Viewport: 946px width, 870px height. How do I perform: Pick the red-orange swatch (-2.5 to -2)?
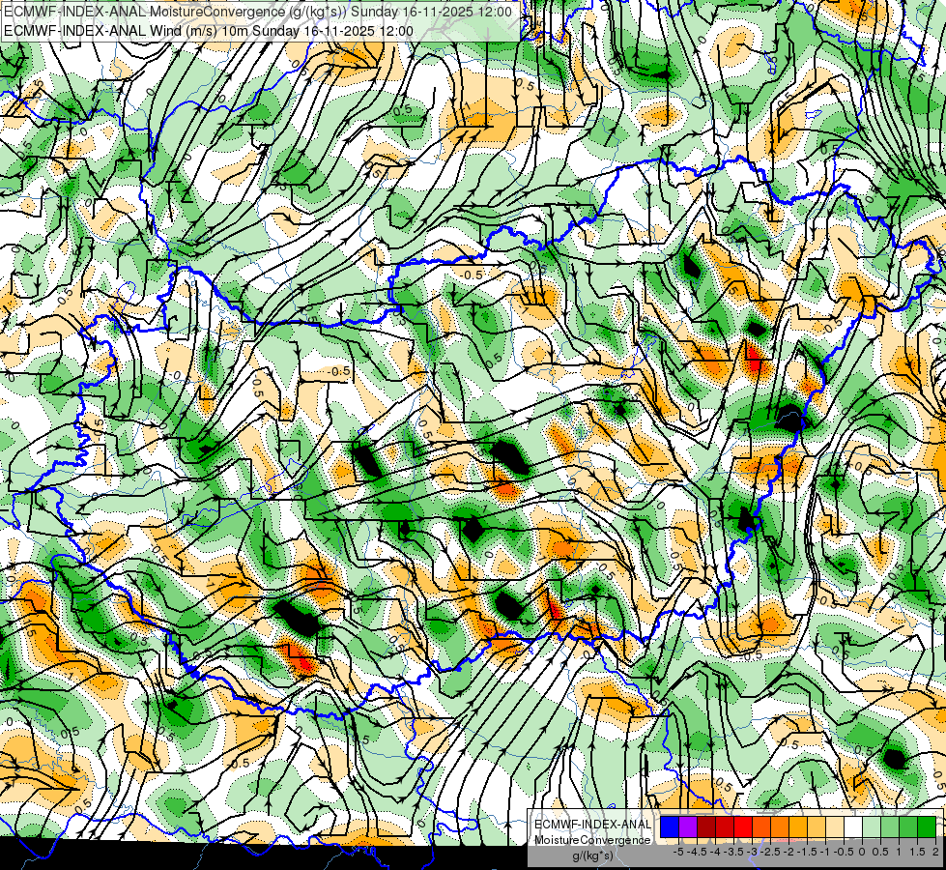(x=761, y=826)
